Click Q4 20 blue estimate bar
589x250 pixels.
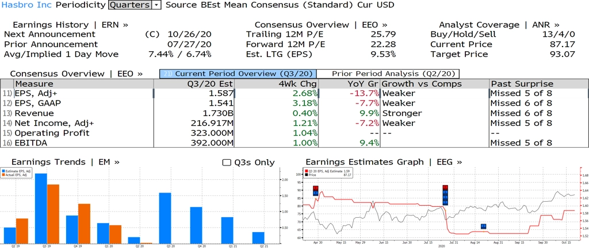click(x=196, y=225)
